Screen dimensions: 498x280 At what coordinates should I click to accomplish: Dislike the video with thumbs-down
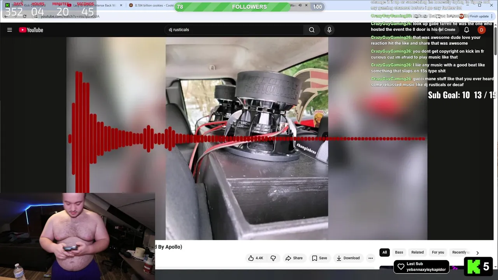click(x=273, y=258)
